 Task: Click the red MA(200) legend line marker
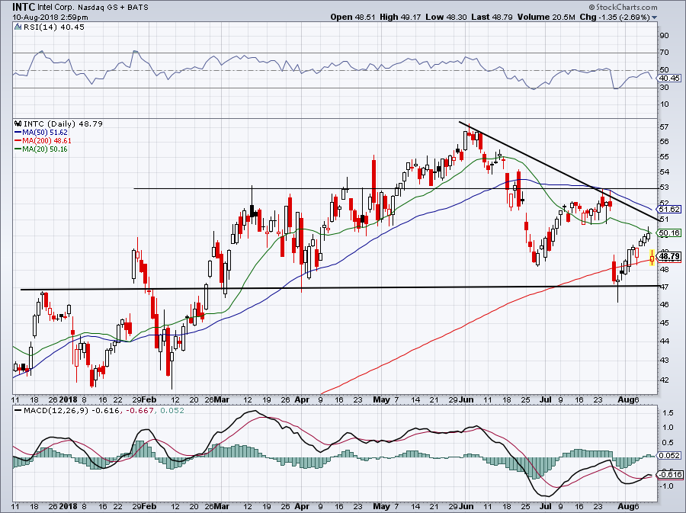(18, 141)
